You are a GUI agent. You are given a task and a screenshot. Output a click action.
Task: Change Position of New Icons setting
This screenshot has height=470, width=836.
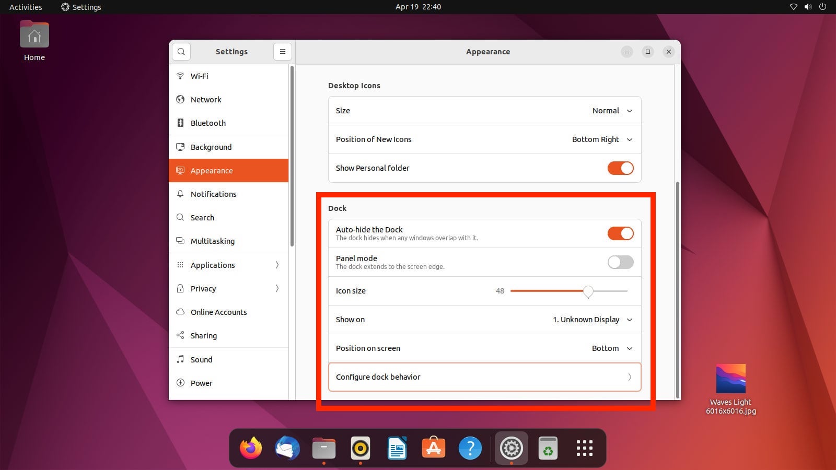(x=601, y=139)
